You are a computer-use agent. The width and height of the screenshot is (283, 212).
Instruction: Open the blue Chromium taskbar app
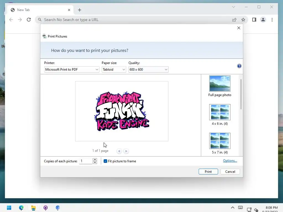tap(57, 208)
